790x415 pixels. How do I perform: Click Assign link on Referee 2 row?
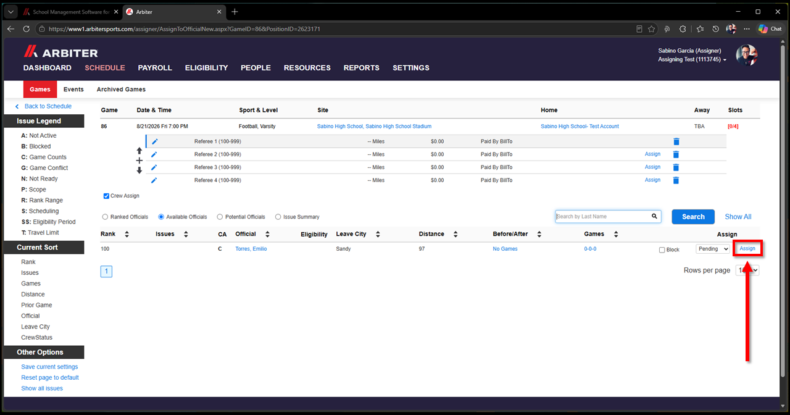(x=652, y=154)
